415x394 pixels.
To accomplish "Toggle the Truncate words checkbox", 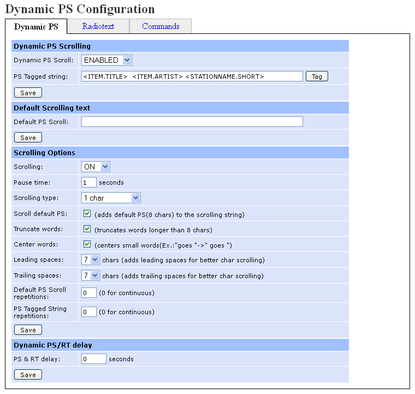I will pyautogui.click(x=87, y=229).
